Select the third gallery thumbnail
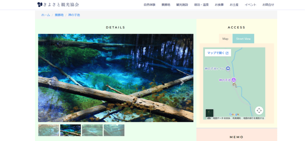 (x=92, y=130)
